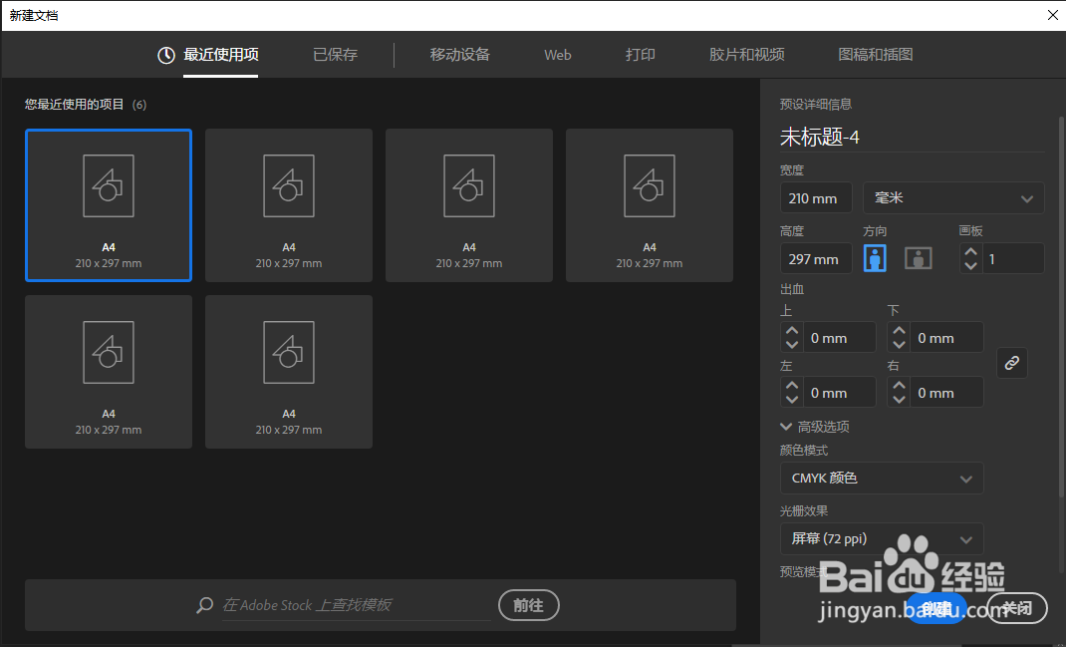
Task: Switch to the 打印 tab
Action: tap(641, 55)
